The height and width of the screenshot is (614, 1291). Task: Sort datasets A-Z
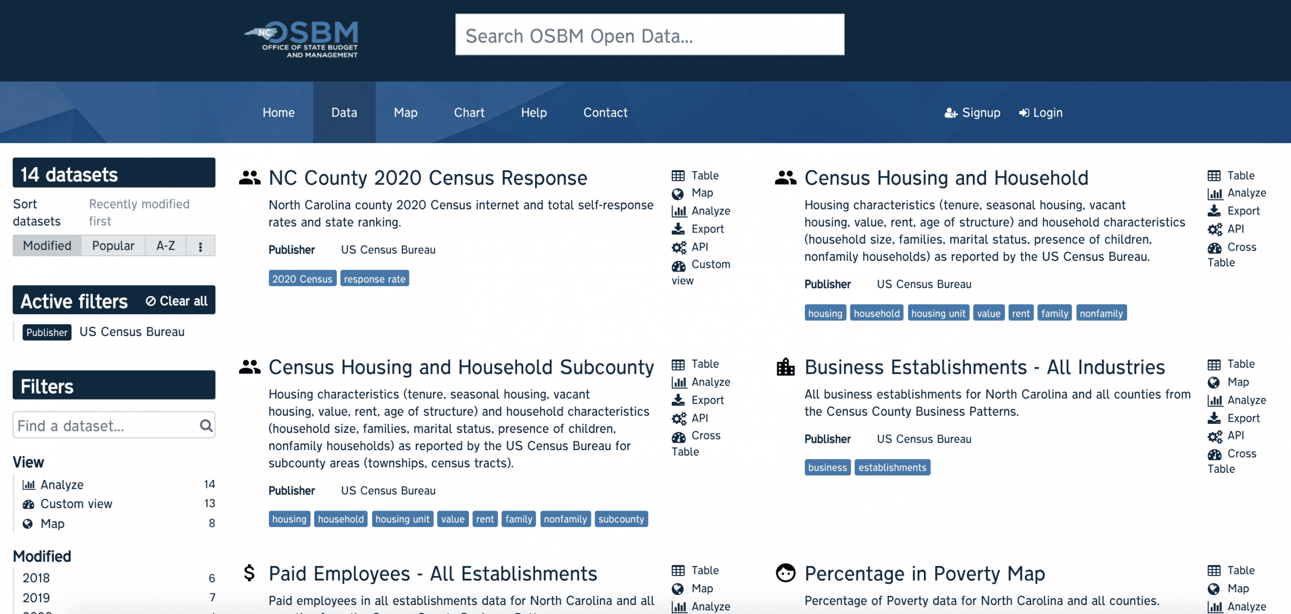pos(165,246)
